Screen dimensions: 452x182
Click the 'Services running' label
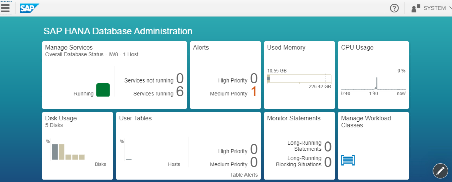pyautogui.click(x=153, y=94)
